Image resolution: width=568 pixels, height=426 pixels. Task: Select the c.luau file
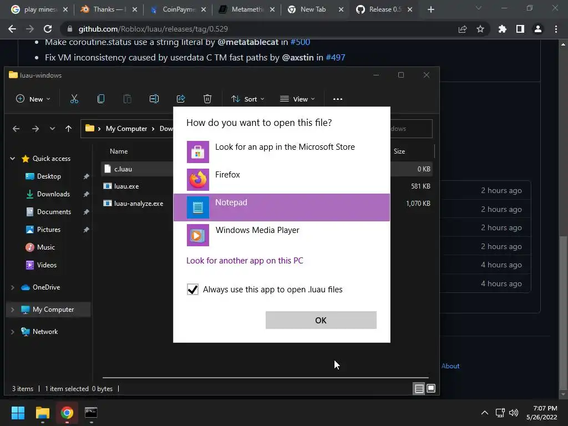pos(123,169)
